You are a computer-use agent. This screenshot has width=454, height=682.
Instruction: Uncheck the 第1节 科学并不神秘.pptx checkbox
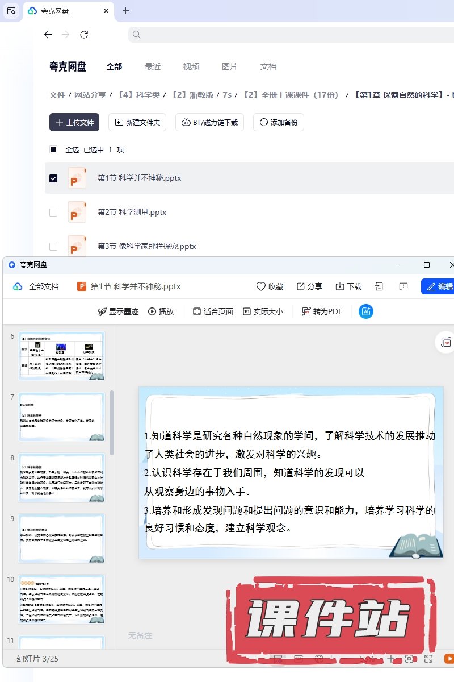tap(53, 178)
